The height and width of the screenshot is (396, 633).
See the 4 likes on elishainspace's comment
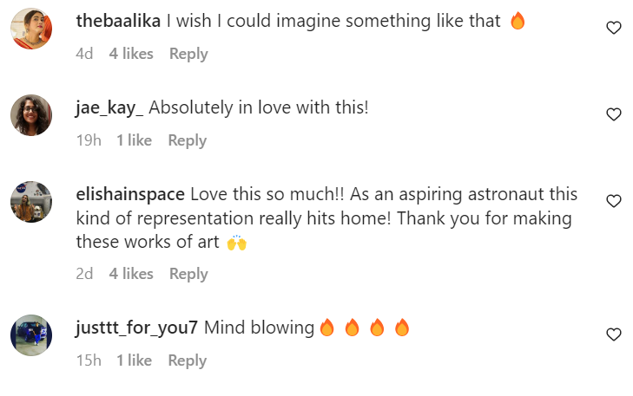pos(131,274)
